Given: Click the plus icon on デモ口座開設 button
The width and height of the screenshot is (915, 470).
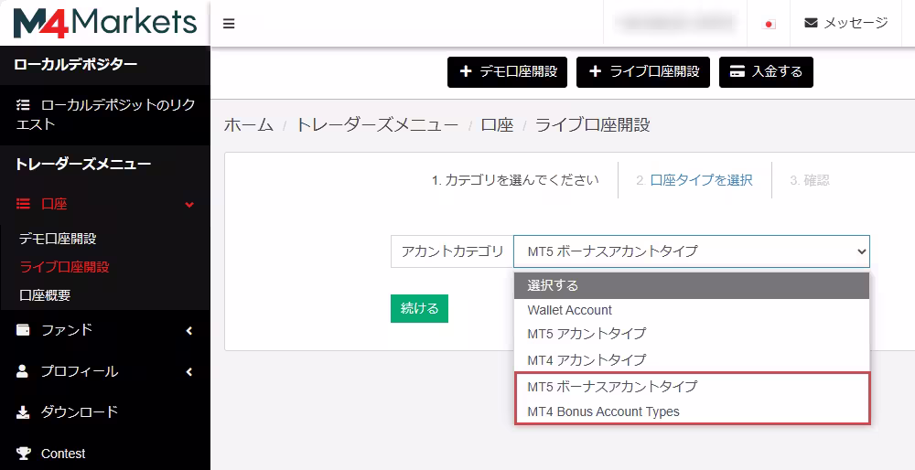Looking at the screenshot, I should tap(465, 71).
